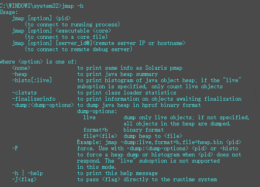Click '(to connect to a core file)' text
This screenshot has height=187, width=260.
[66, 37]
